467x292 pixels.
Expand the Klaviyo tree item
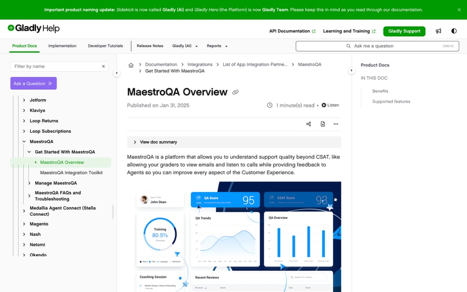[x=24, y=110]
